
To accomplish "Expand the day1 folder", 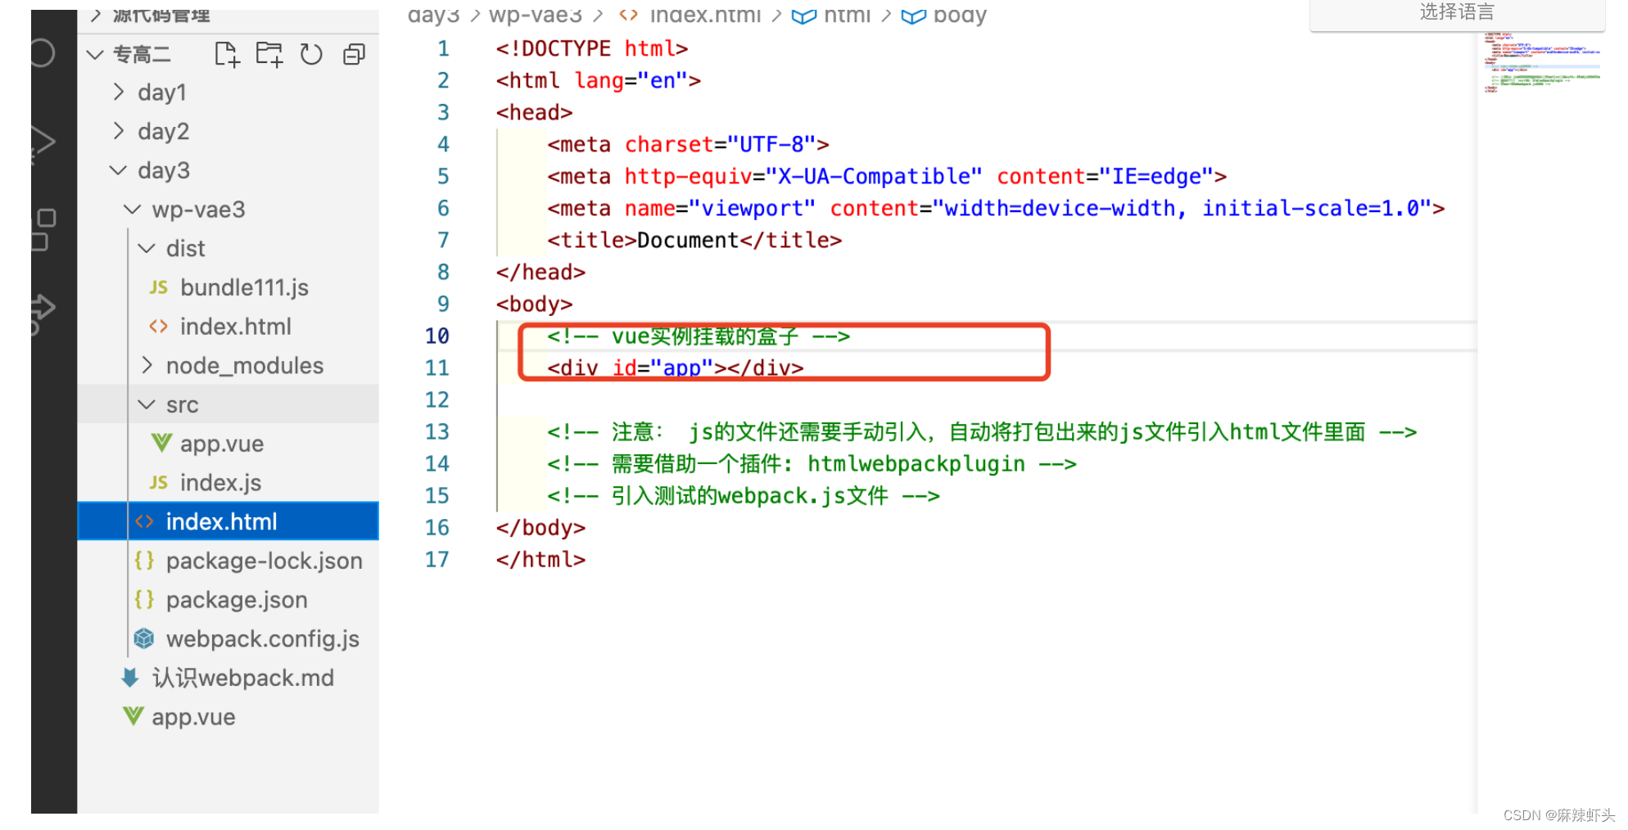I will coord(119,92).
